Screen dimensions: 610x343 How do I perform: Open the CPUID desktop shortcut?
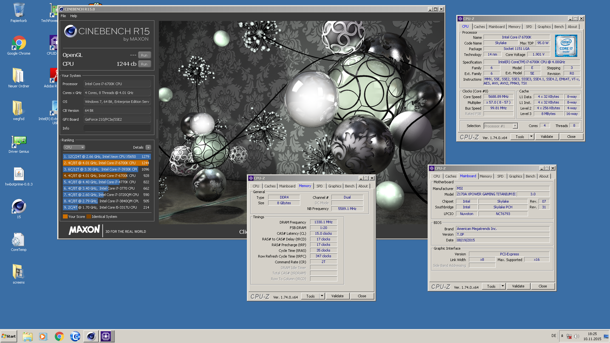pyautogui.click(x=53, y=45)
